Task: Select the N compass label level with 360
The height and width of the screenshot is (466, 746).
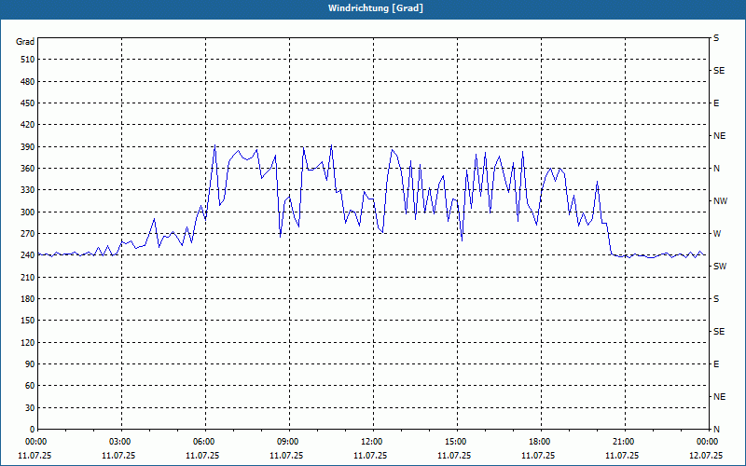Action: (716, 169)
